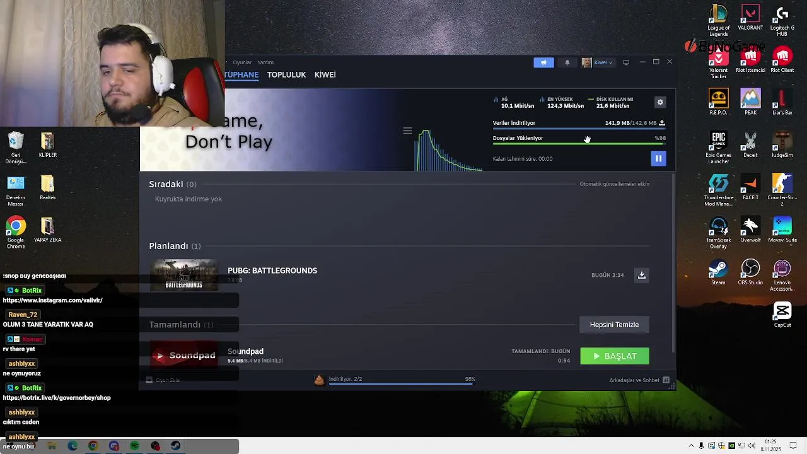Click Hepsini Temizle button
This screenshot has width=807, height=454.
coord(614,325)
